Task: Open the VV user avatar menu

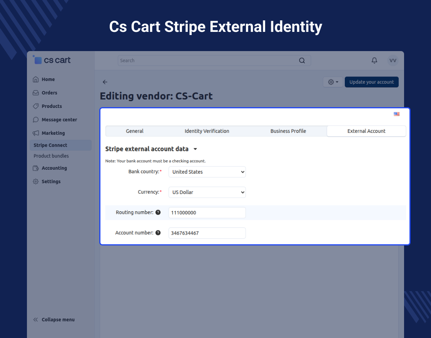Action: (393, 60)
